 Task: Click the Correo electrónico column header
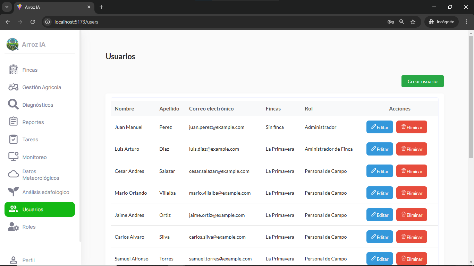(211, 108)
